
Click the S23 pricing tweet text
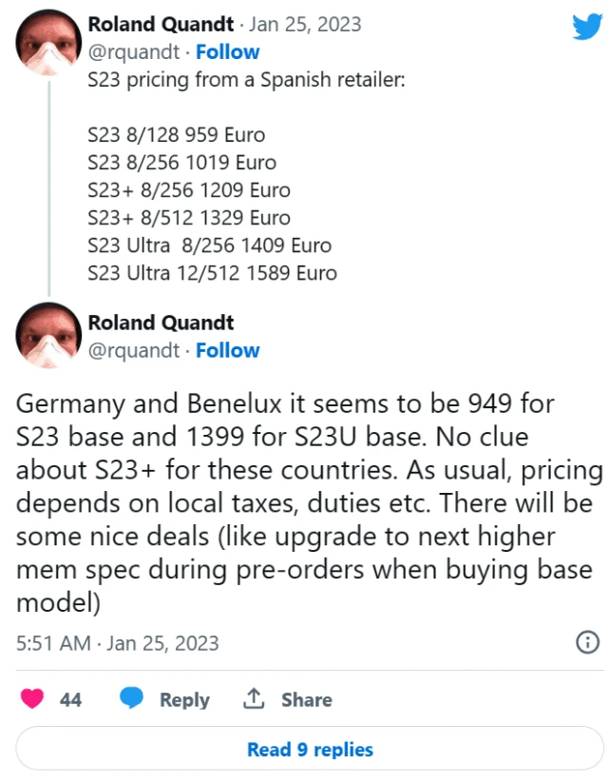[246, 80]
